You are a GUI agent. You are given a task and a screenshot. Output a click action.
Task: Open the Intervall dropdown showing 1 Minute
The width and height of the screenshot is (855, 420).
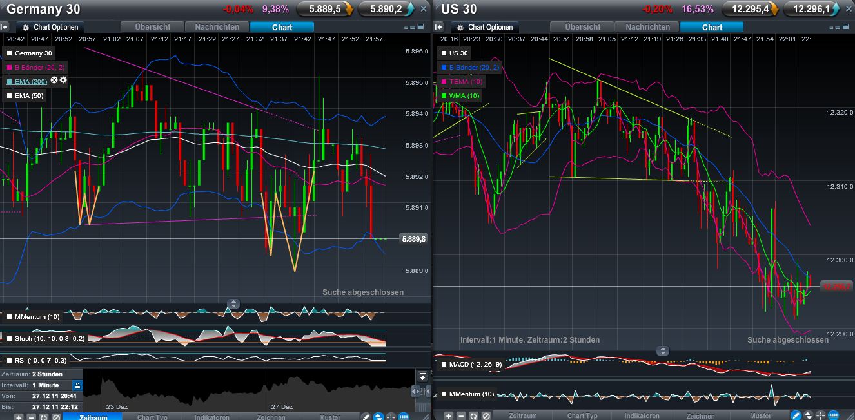click(41, 385)
